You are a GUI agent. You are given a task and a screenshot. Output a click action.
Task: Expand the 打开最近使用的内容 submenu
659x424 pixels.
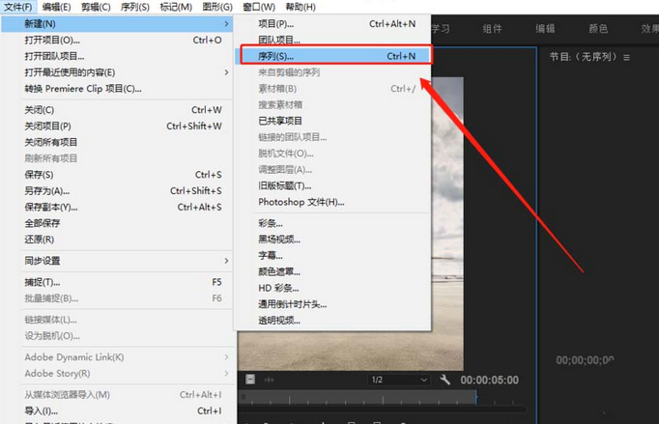coord(126,72)
